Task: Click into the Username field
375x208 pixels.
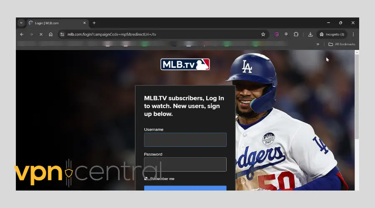Action: 185,140
